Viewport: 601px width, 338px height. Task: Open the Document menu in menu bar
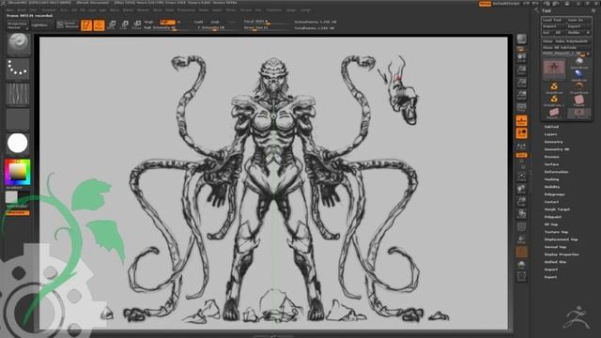click(49, 10)
